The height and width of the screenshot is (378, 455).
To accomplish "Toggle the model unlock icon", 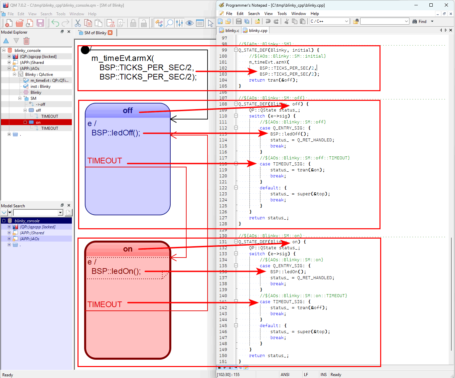I will coord(144,23).
